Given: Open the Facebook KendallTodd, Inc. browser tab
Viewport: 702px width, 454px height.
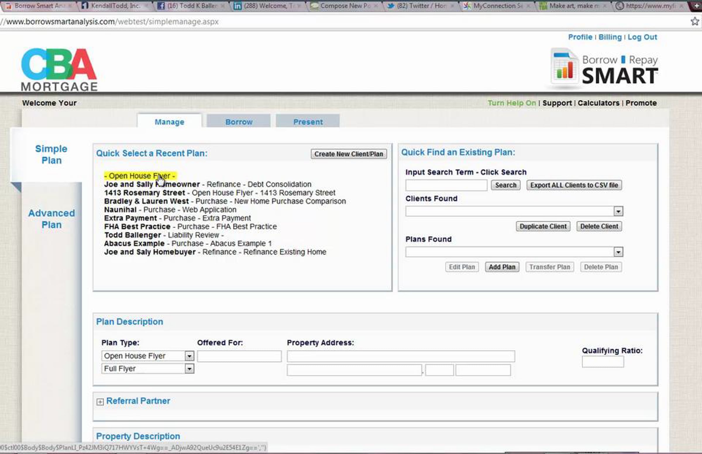Looking at the screenshot, I should click(115, 6).
